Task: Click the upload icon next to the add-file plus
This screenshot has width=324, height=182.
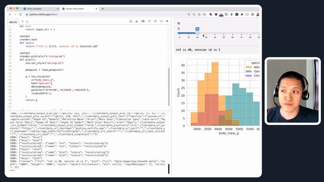Action: (x=27, y=21)
